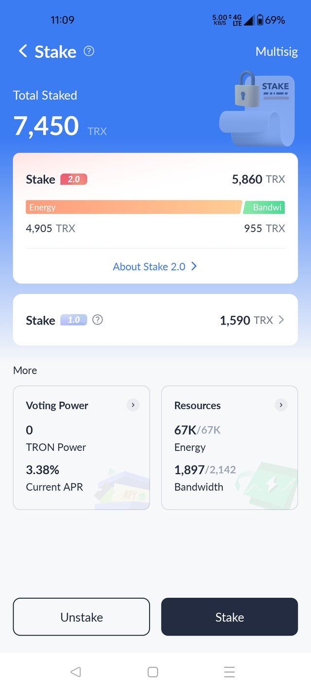311x691 pixels.
Task: Tap the green Bandwidth bar segment
Action: tap(265, 207)
